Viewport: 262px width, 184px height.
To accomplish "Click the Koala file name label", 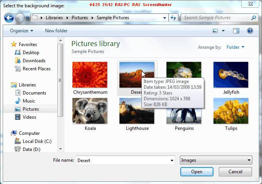I will 90,128.
